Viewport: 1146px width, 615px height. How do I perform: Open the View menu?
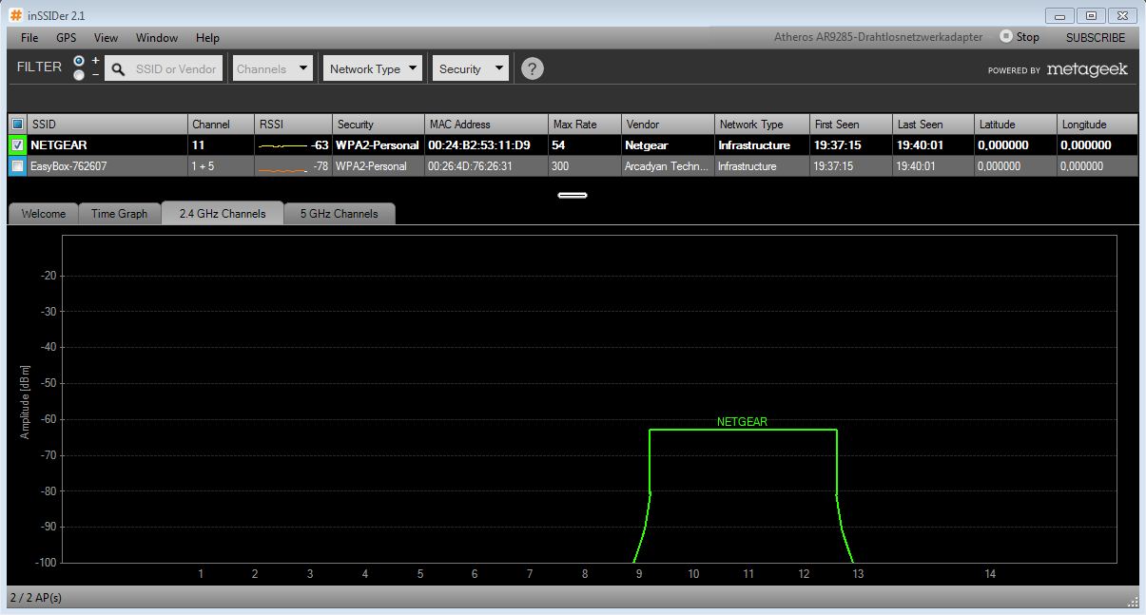[106, 38]
